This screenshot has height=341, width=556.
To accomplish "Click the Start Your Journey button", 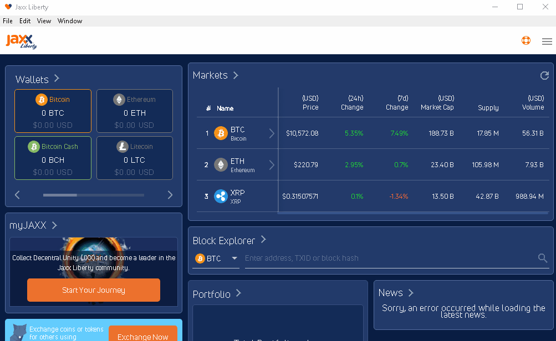I will (x=94, y=290).
